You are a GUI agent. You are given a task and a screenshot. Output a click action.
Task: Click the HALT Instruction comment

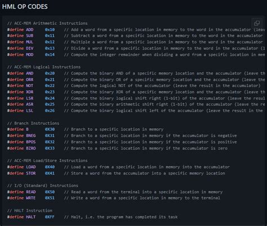pyautogui.click(x=30, y=211)
